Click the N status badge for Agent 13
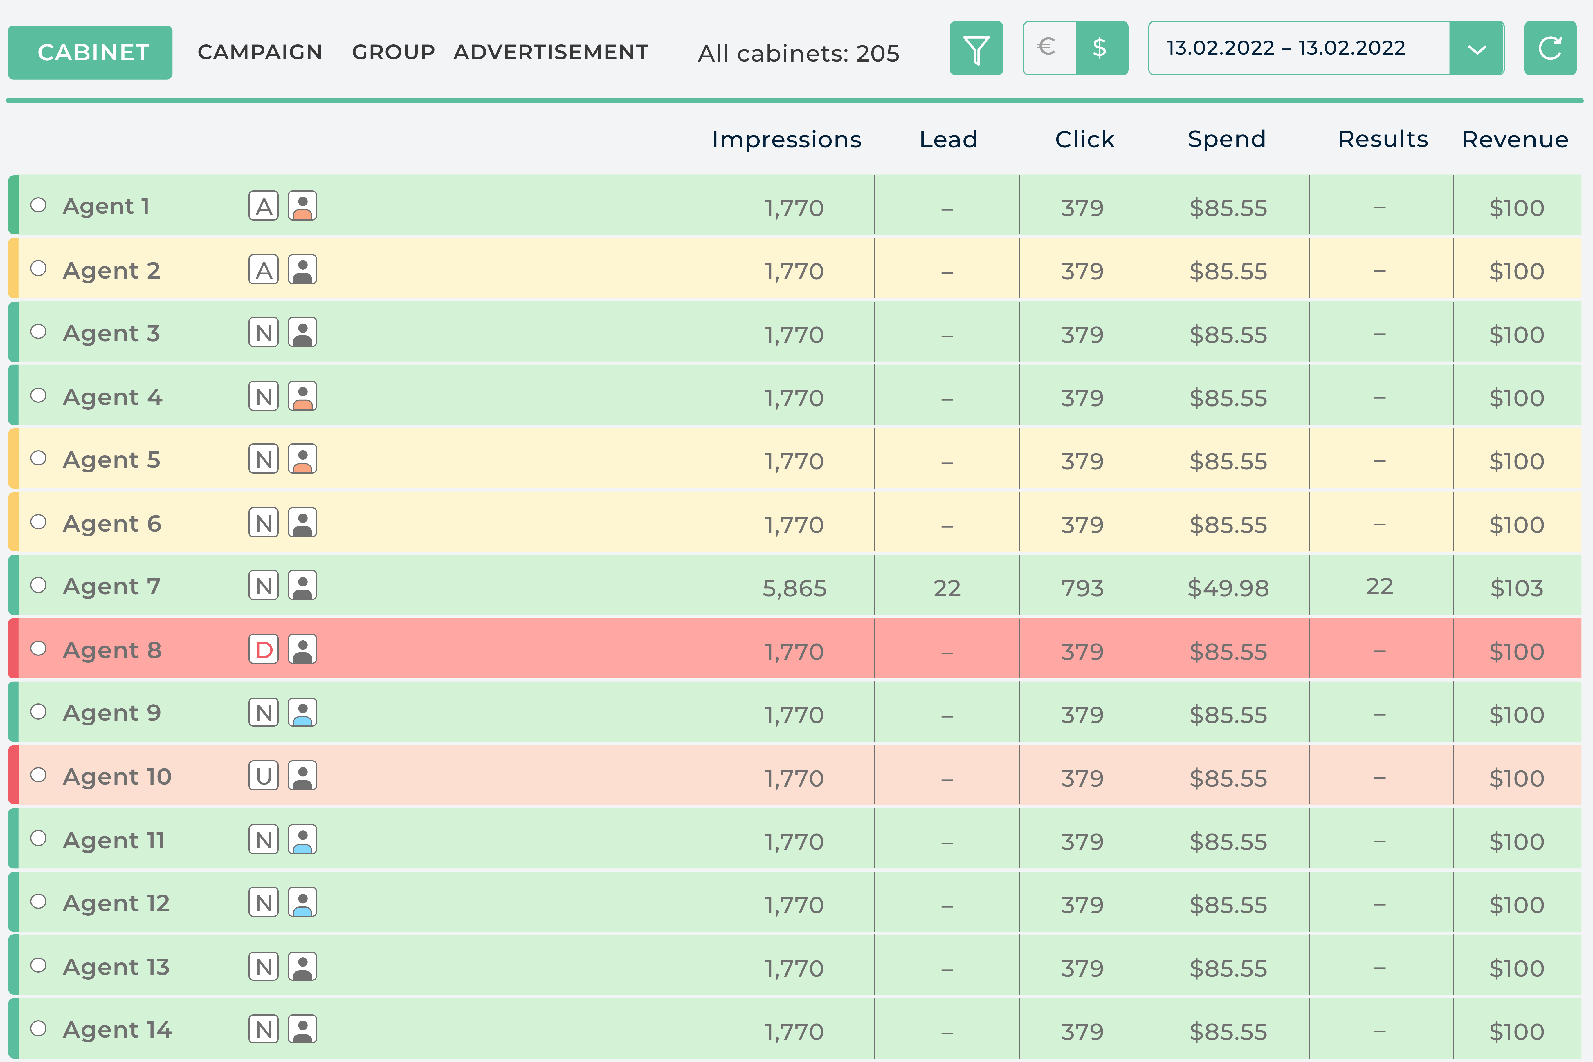Image resolution: width=1593 pixels, height=1062 pixels. (264, 967)
